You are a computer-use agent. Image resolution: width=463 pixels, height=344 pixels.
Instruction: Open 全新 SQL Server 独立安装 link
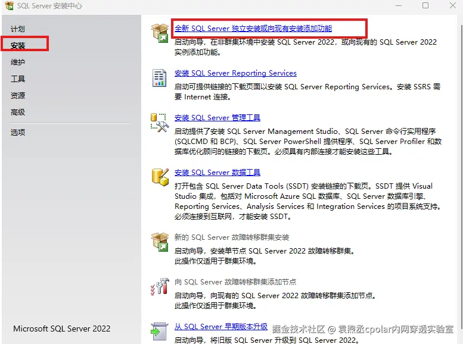coord(253,29)
